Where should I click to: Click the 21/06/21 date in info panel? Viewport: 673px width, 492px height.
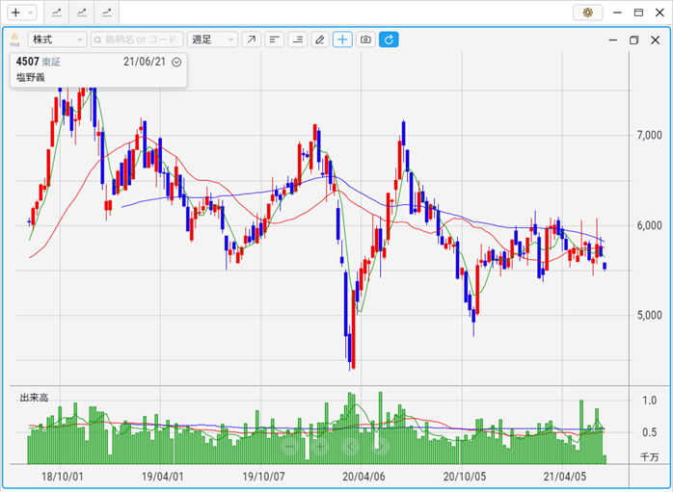click(x=145, y=62)
